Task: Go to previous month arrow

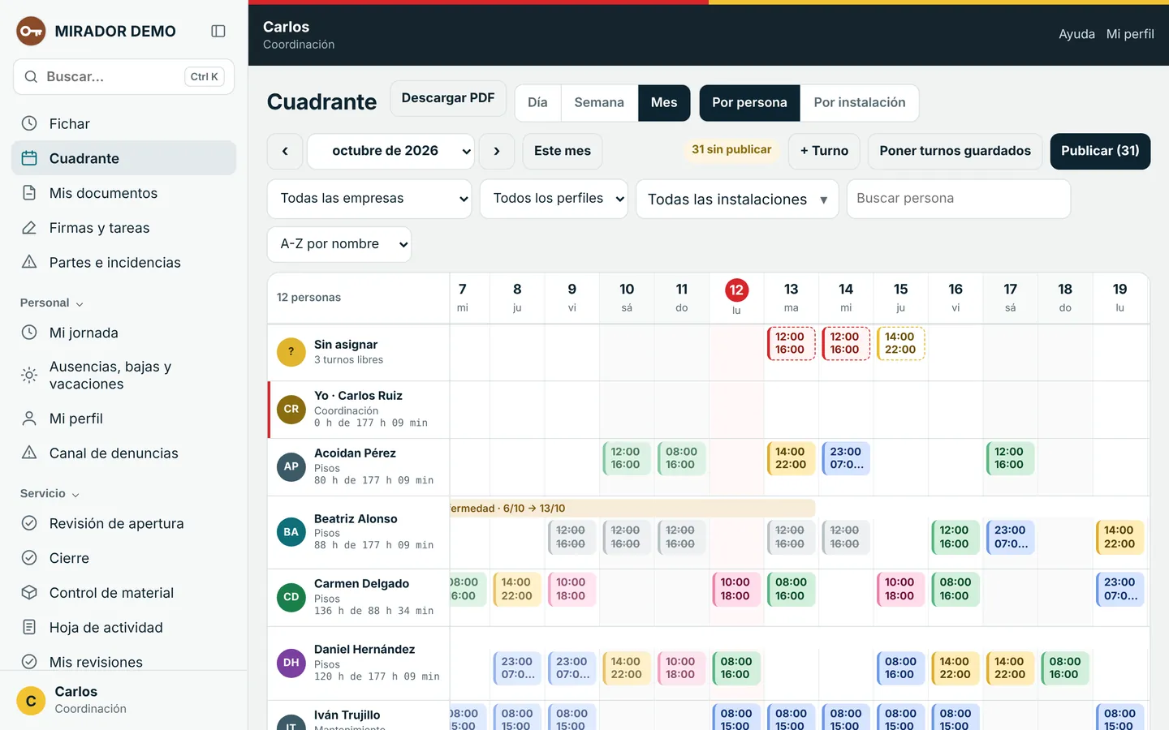Action: pos(285,151)
